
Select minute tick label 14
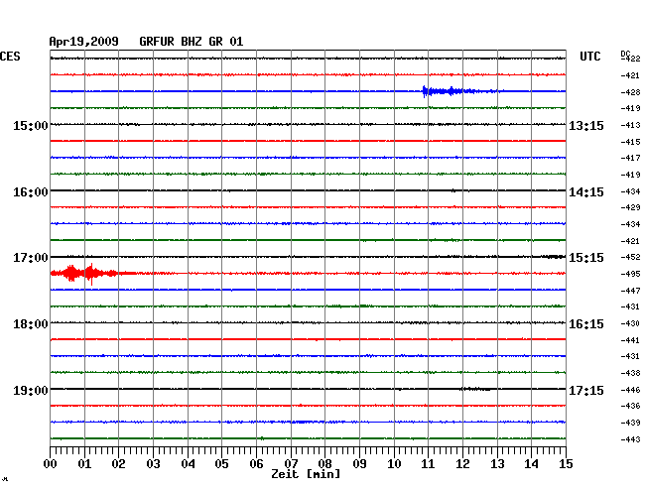531,464
